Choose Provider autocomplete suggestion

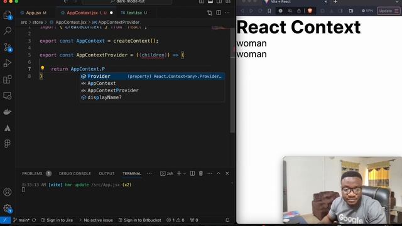(x=153, y=77)
